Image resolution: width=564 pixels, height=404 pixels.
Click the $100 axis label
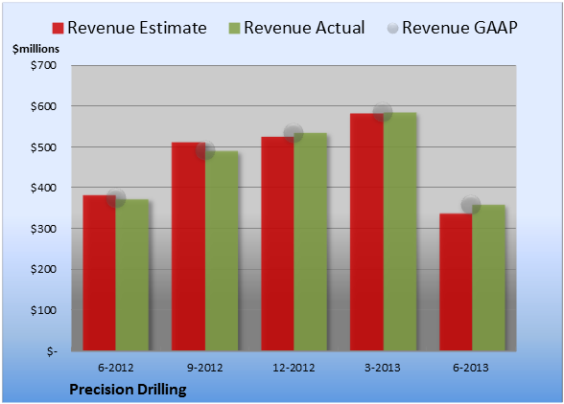(43, 310)
